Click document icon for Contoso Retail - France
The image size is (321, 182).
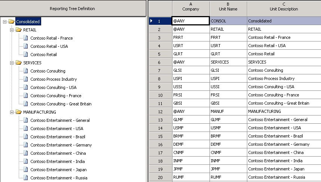(25, 38)
